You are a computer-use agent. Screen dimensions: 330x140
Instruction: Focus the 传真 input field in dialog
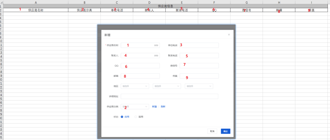click(x=199, y=76)
